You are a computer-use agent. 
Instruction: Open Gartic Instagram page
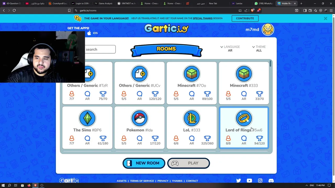click(x=260, y=181)
